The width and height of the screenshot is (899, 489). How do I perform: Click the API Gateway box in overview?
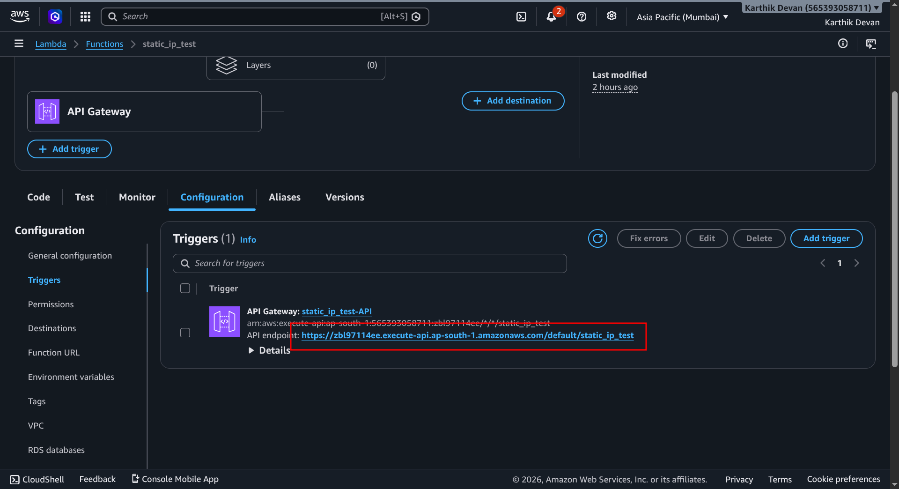click(144, 111)
